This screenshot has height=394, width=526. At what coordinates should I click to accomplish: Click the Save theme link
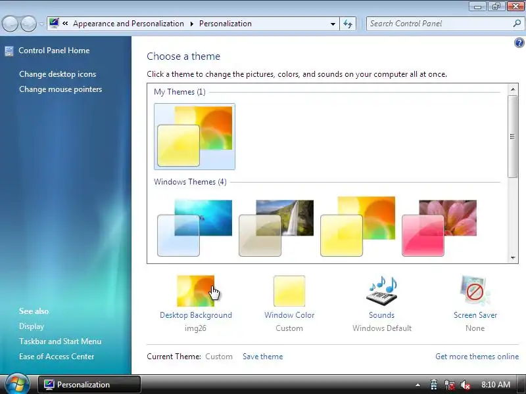click(262, 357)
